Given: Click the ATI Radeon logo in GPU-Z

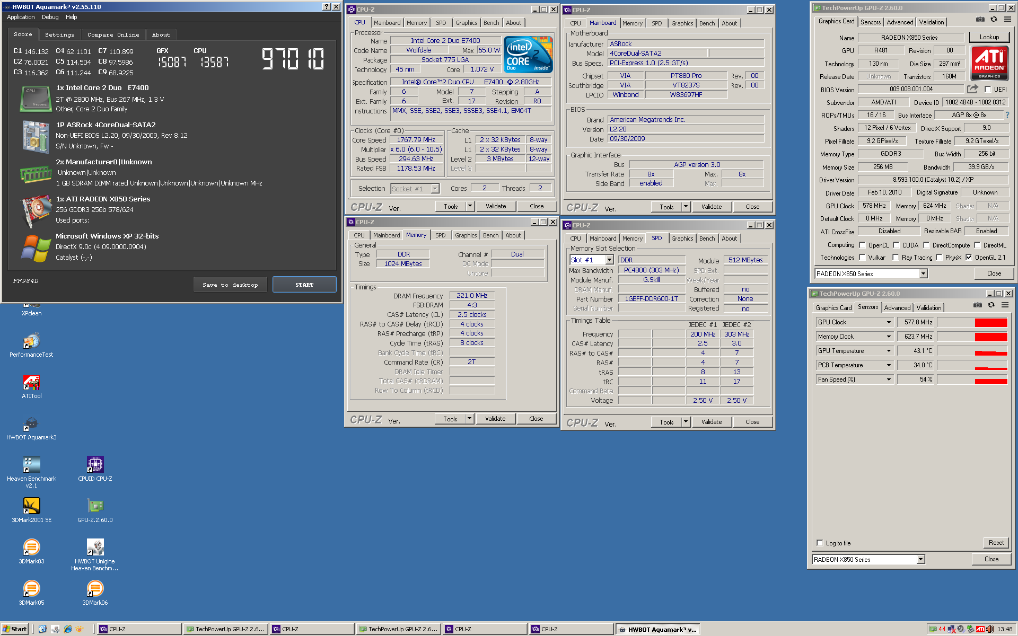Looking at the screenshot, I should 989,63.
